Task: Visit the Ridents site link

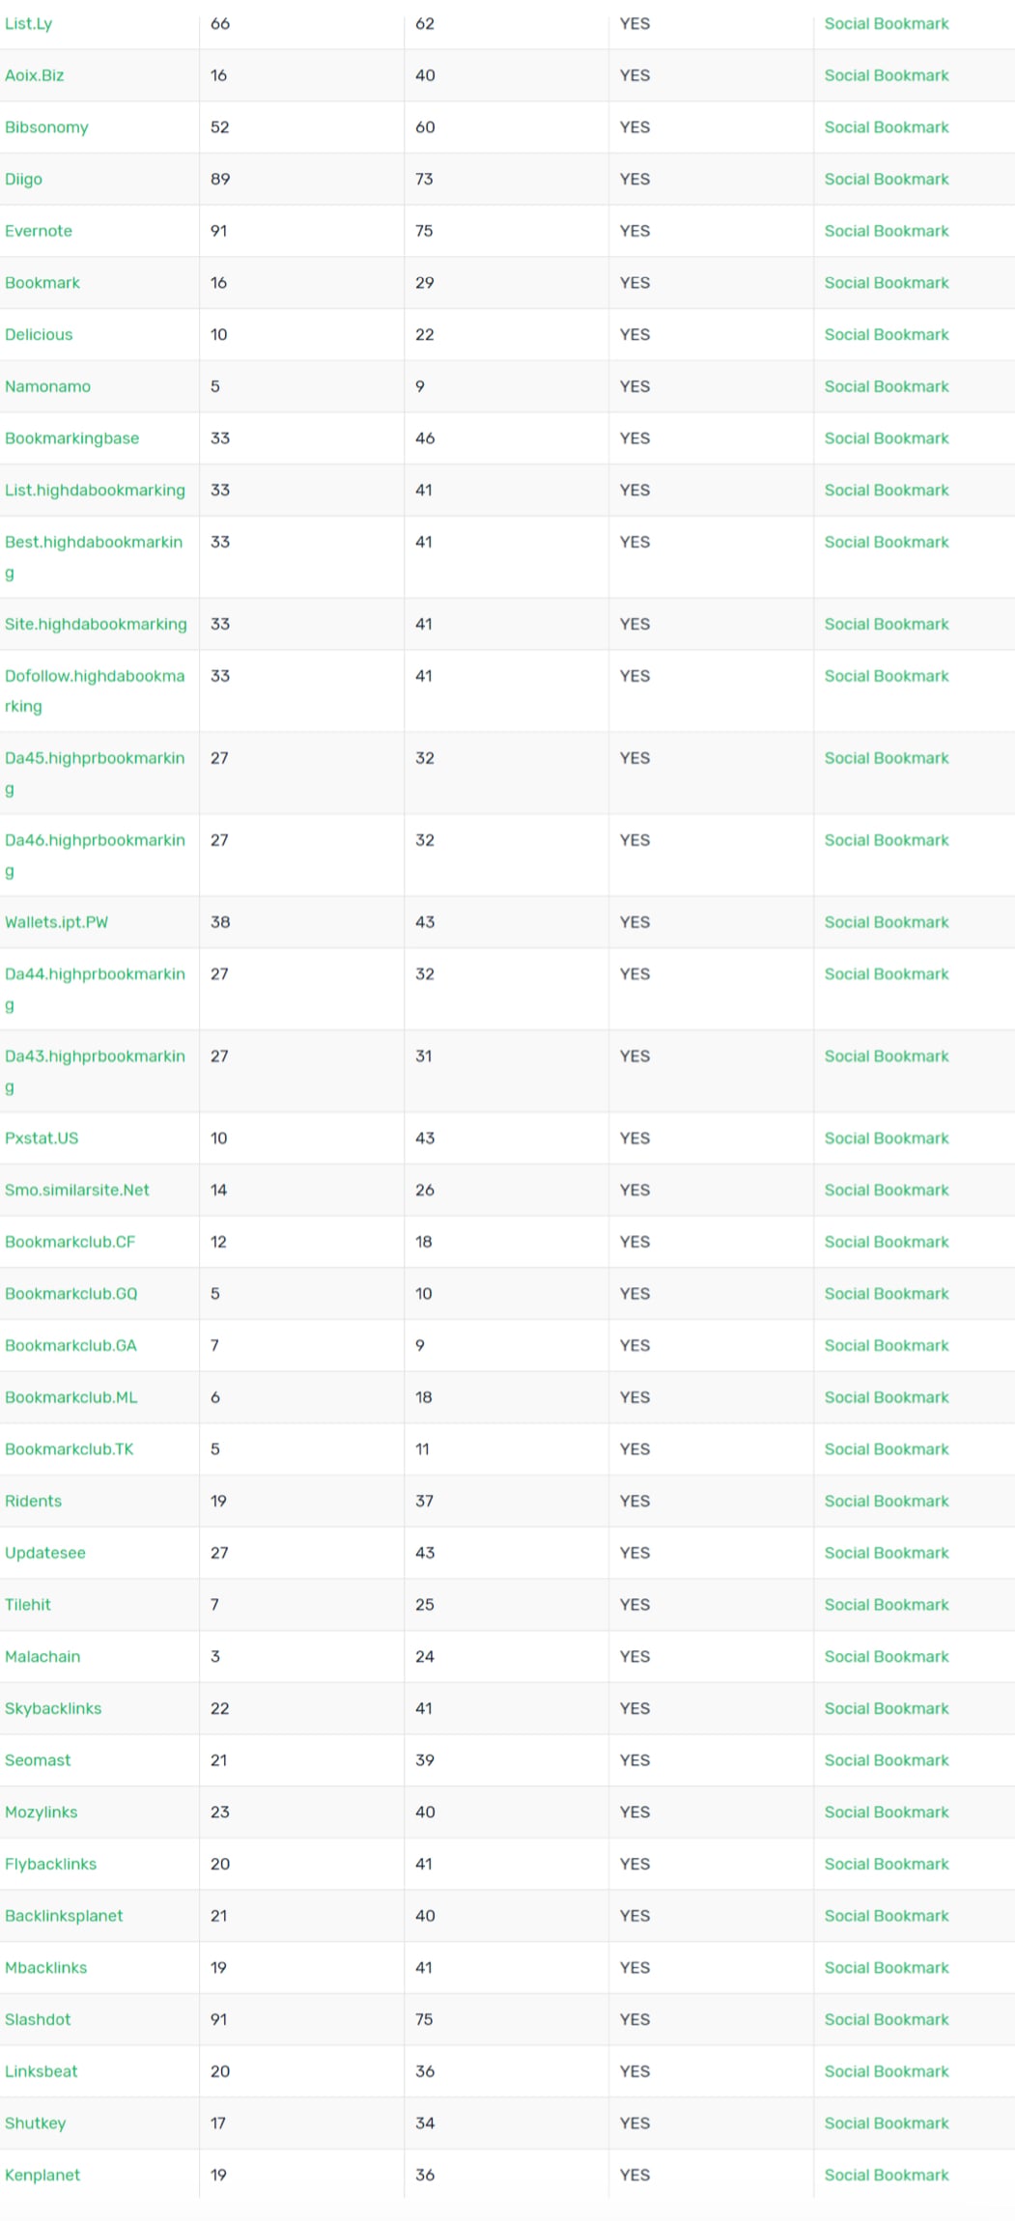Action: point(33,1501)
